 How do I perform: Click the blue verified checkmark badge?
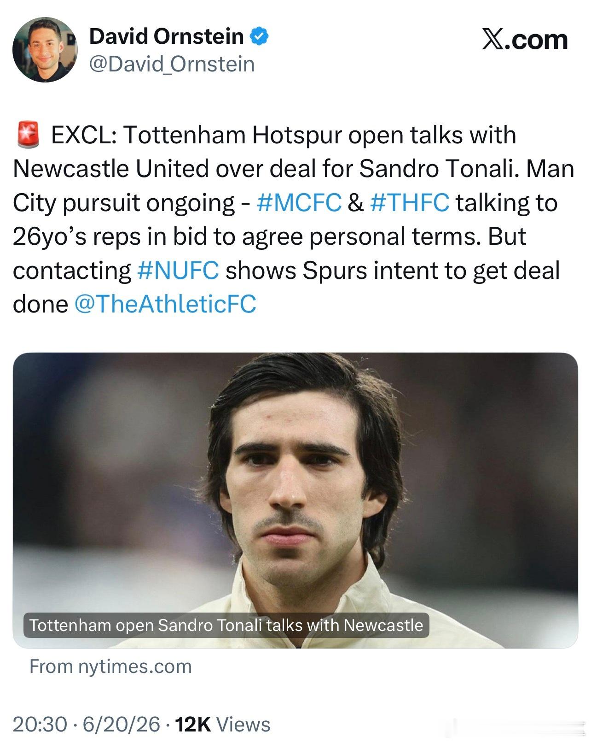pyautogui.click(x=260, y=37)
